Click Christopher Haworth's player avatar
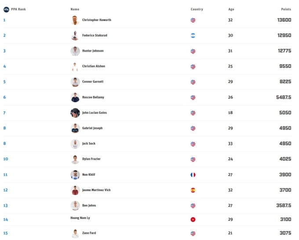299x240 pixels. pyautogui.click(x=75, y=20)
